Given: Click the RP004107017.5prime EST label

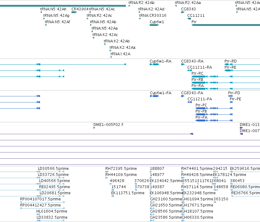Looking at the screenshot, I should [x=40, y=199].
